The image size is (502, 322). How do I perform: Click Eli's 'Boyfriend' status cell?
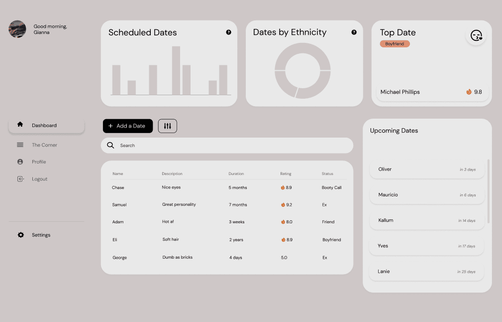point(332,240)
